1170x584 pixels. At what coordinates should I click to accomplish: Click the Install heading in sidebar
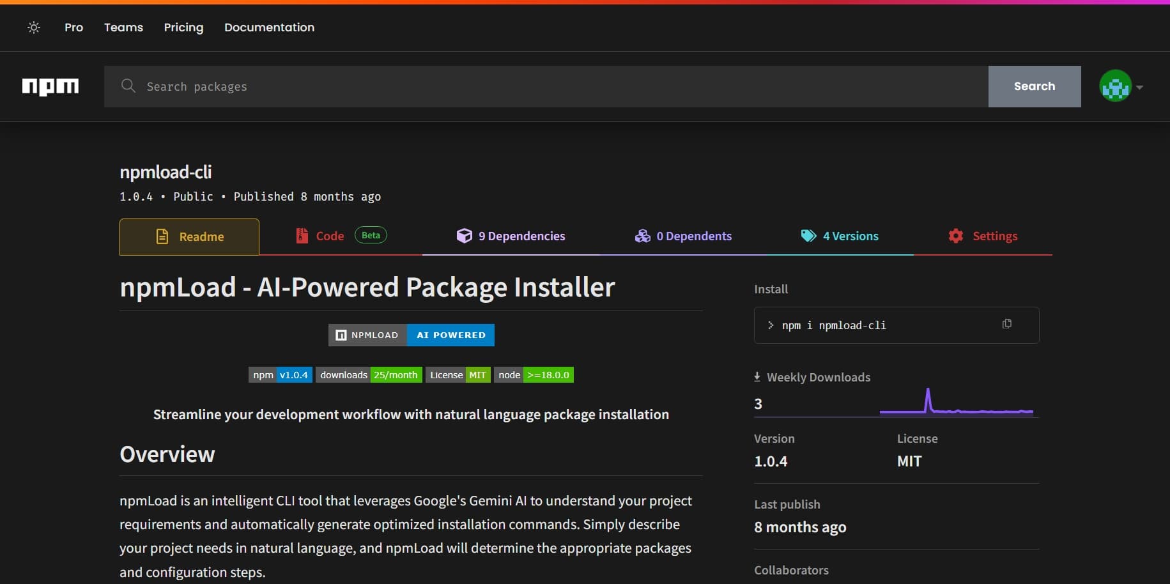tap(771, 289)
